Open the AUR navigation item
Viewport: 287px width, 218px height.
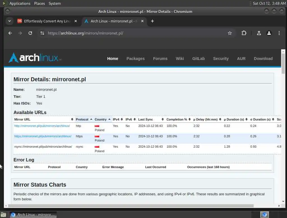(x=241, y=59)
